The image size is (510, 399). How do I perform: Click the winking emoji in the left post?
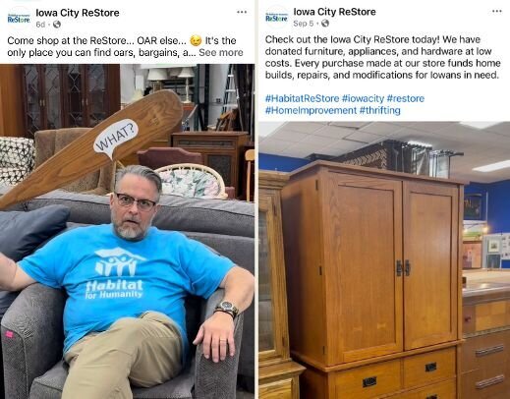[196, 41]
